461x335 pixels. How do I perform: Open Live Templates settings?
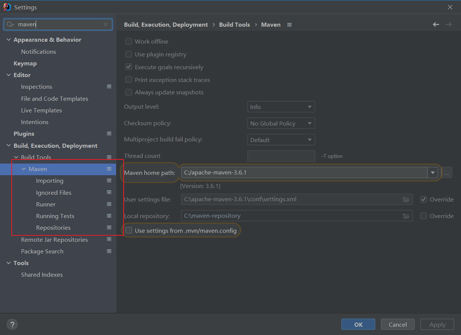click(41, 110)
